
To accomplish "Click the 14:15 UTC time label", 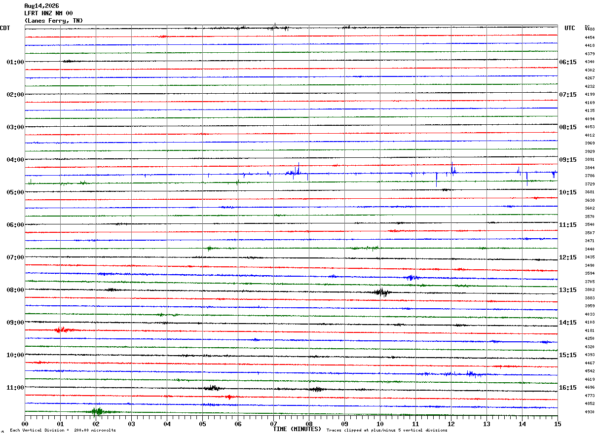I will (568, 323).
